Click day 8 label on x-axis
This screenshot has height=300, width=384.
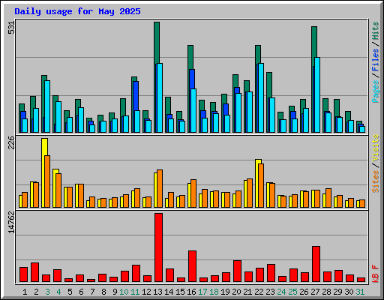(x=103, y=292)
